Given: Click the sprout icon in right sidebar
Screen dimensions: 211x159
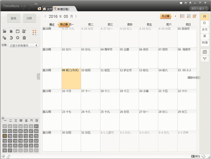Looking at the screenshot, I should 205,59.
